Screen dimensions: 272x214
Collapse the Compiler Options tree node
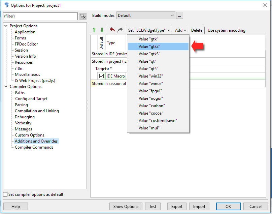(x=6, y=87)
